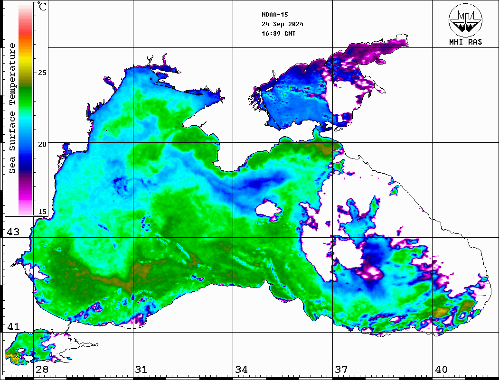Click the '20' value on the temperature scale

tap(42, 144)
